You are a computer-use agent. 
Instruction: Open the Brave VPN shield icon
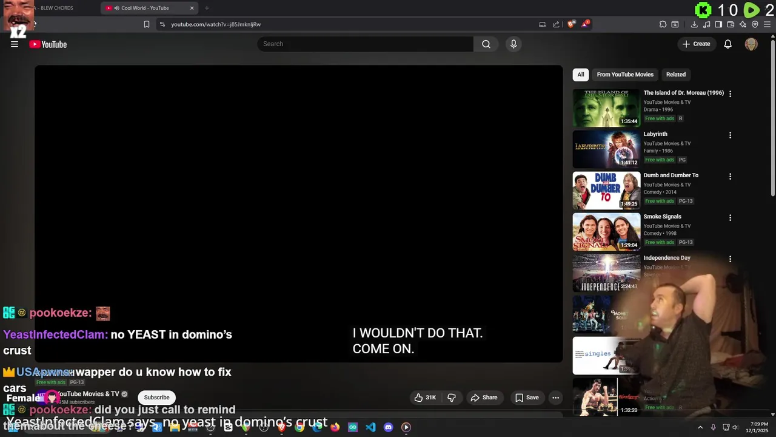coord(755,24)
